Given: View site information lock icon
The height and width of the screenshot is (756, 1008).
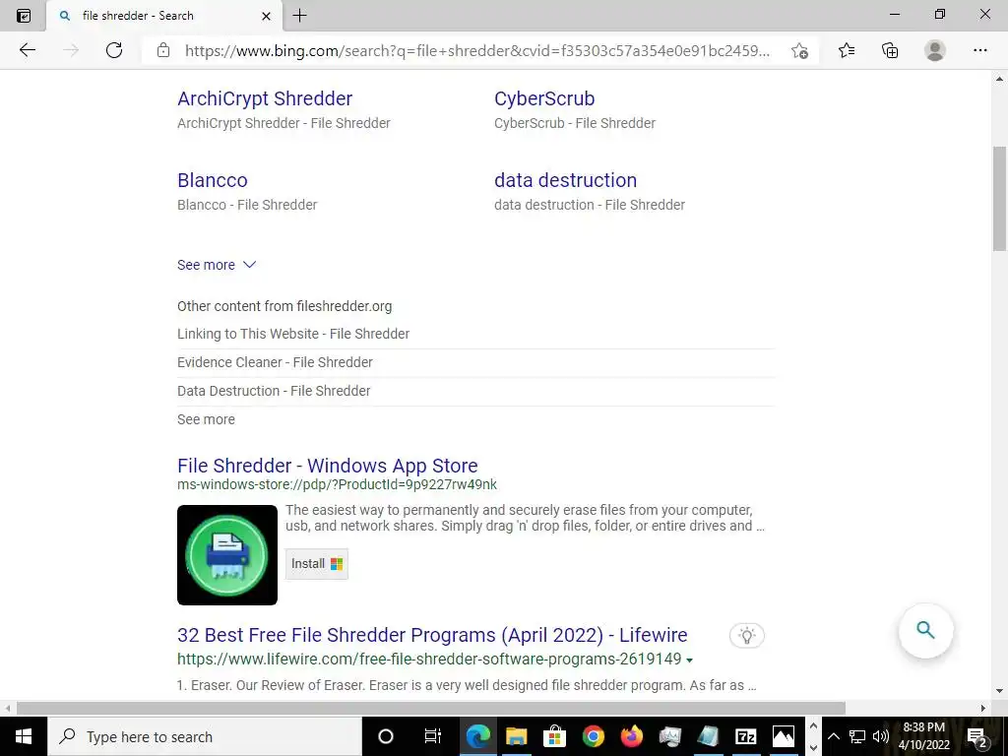Looking at the screenshot, I should tap(163, 50).
